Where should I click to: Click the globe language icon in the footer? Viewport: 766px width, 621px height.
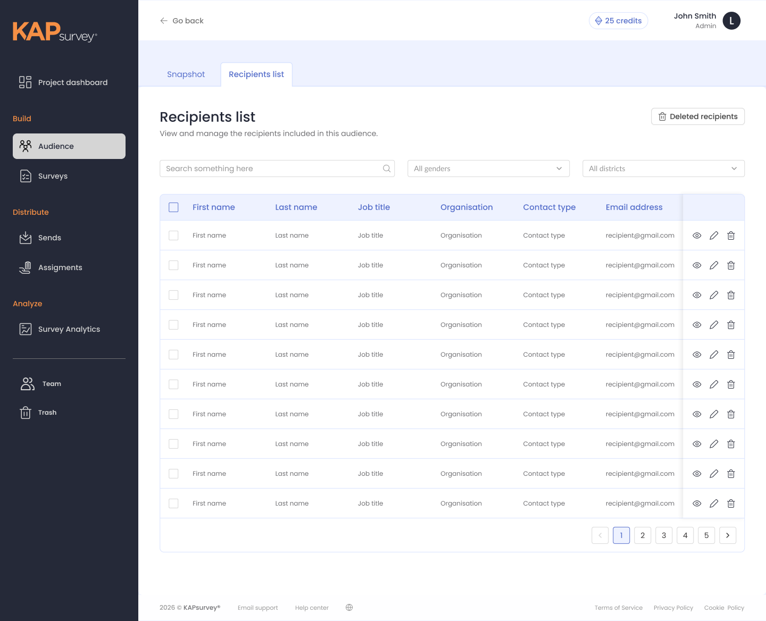click(349, 608)
